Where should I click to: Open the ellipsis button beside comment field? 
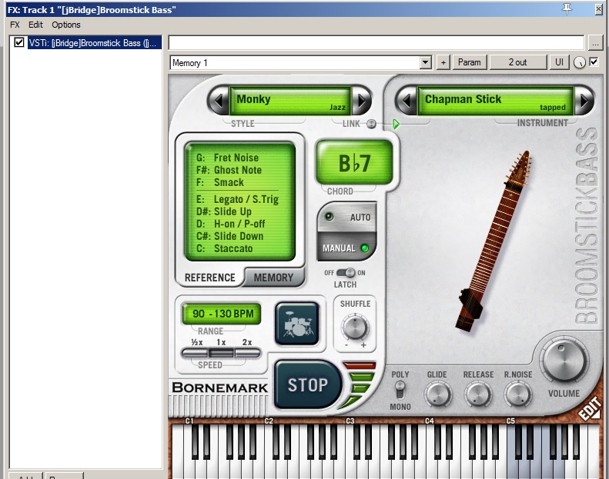595,43
